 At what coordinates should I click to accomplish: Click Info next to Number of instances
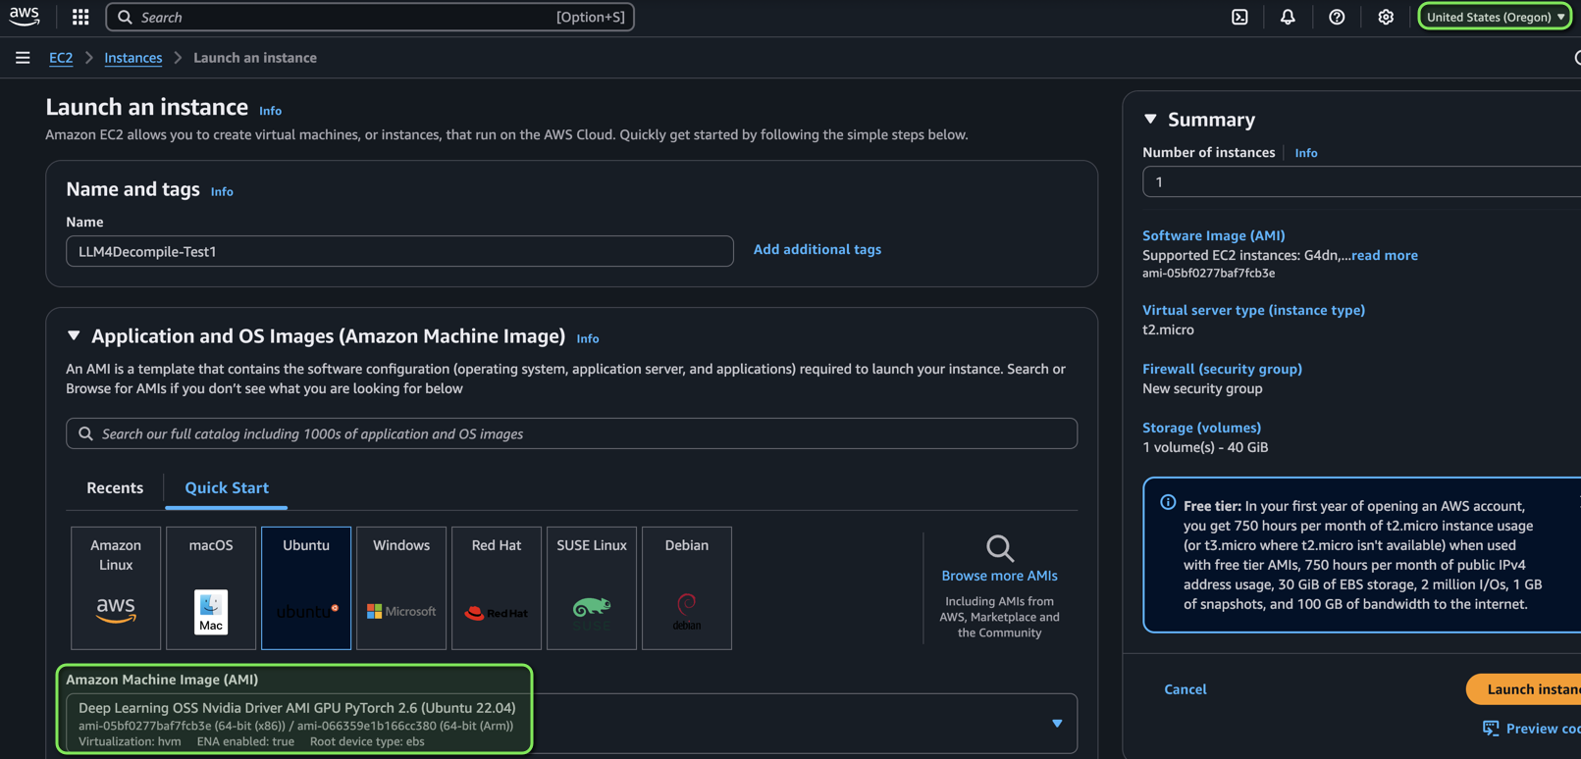1306,153
